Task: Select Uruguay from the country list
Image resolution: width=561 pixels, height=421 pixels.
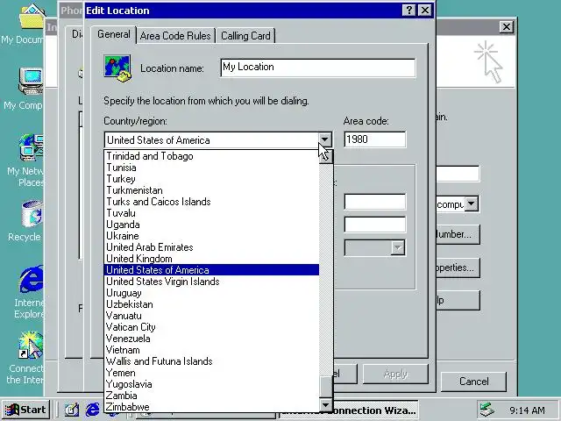Action: (211, 293)
